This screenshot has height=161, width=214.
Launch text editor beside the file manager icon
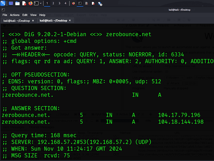(x=24, y=3)
